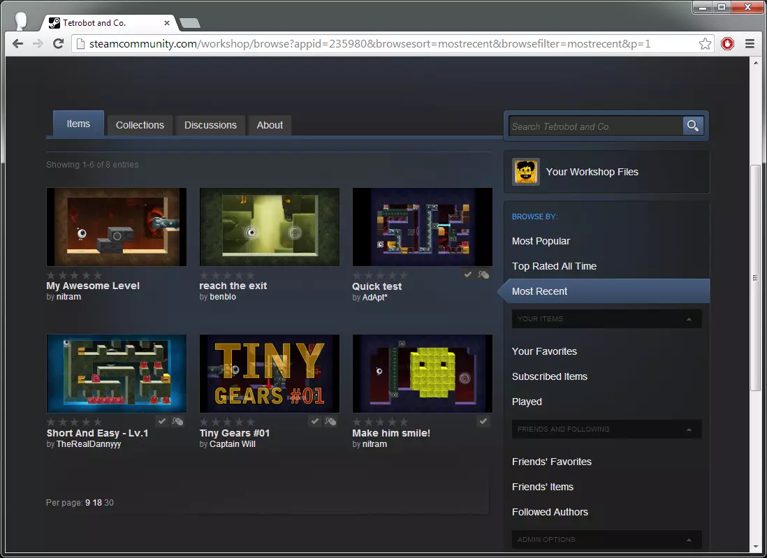
Task: Show 18 items per page
Action: point(97,503)
